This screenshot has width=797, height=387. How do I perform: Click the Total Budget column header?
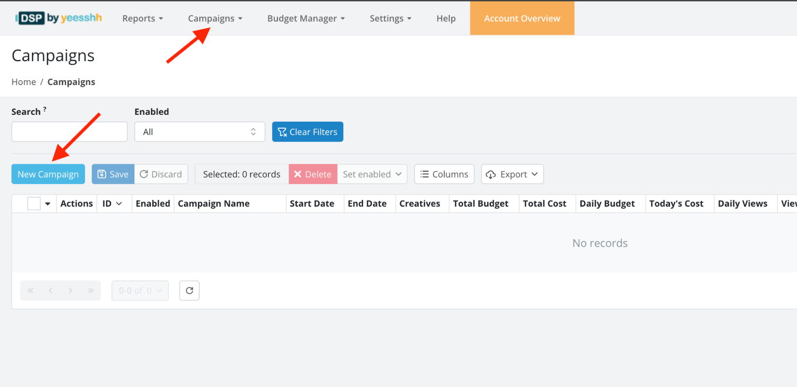click(x=484, y=204)
